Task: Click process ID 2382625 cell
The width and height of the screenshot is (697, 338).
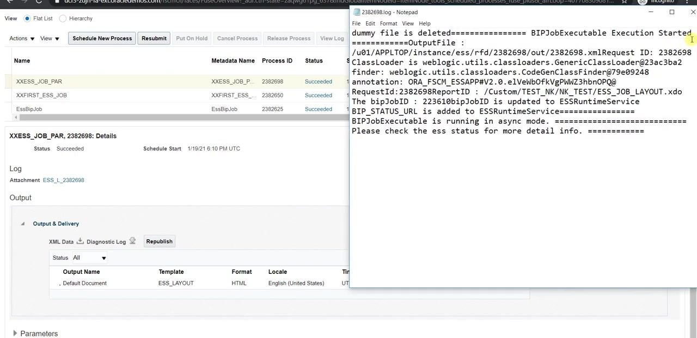Action: coord(273,109)
